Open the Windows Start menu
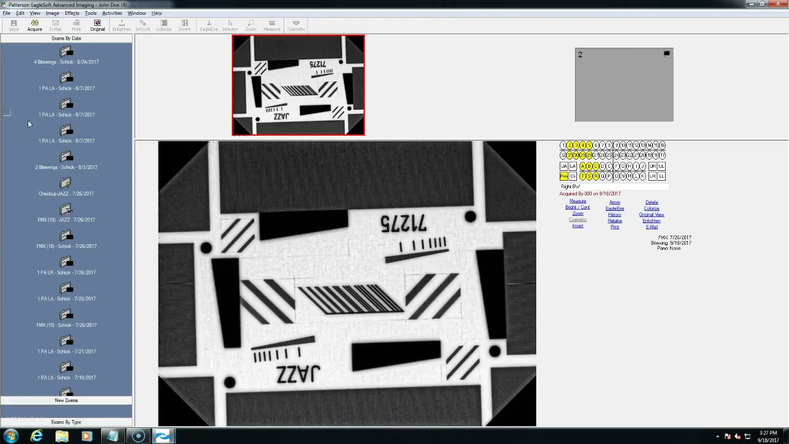Screen dimensions: 789x444 10,436
